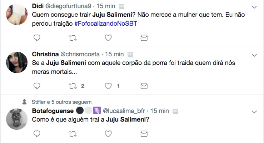Click Christina's avatar photo
Viewport: 264px width, 143px height.
point(17,62)
